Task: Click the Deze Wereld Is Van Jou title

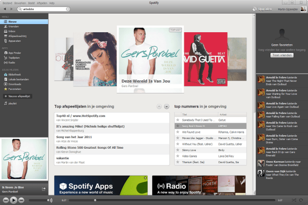Action: [146, 81]
